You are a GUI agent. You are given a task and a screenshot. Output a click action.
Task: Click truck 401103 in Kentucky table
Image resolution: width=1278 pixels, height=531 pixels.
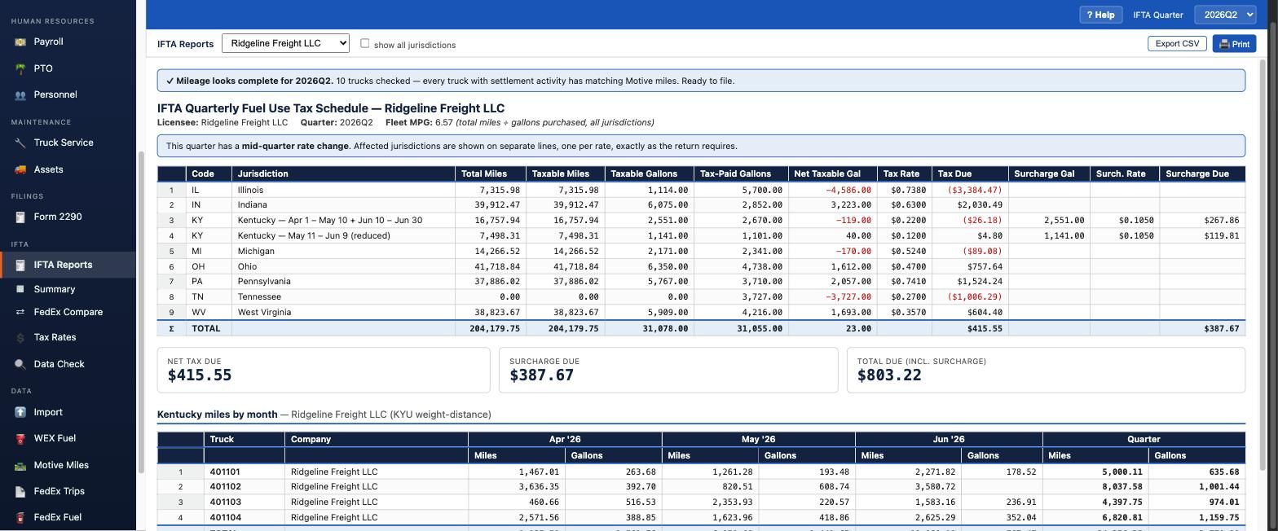[x=225, y=502]
